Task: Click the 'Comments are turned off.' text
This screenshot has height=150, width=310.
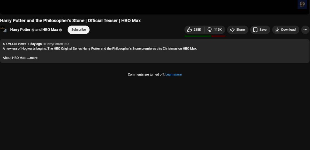Action: pos(146,75)
